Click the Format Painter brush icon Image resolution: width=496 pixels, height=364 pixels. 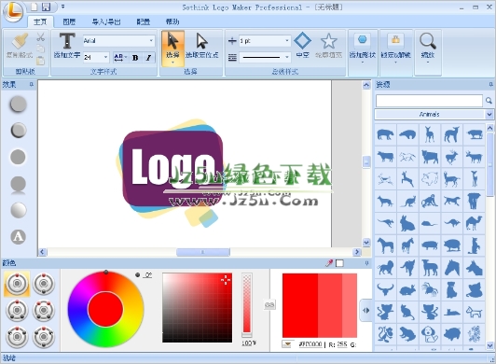[20, 41]
